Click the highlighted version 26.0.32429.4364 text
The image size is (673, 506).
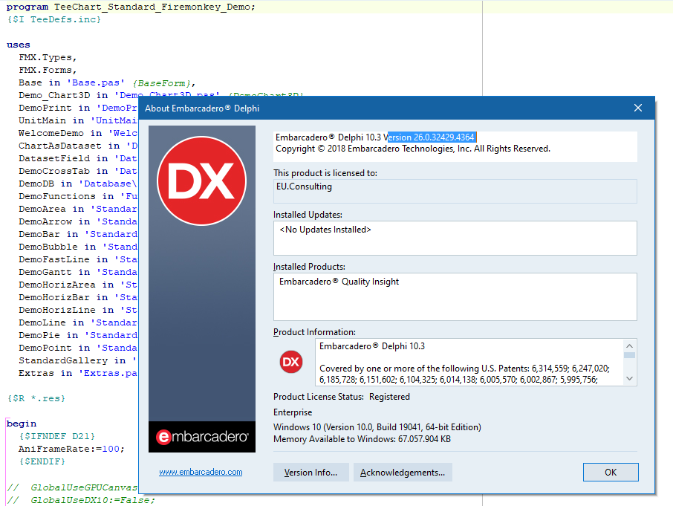[432, 137]
